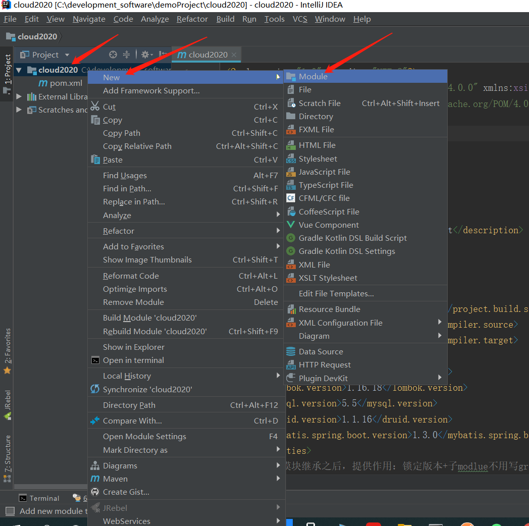Open the Tools menu
The image size is (529, 526).
coord(274,19)
